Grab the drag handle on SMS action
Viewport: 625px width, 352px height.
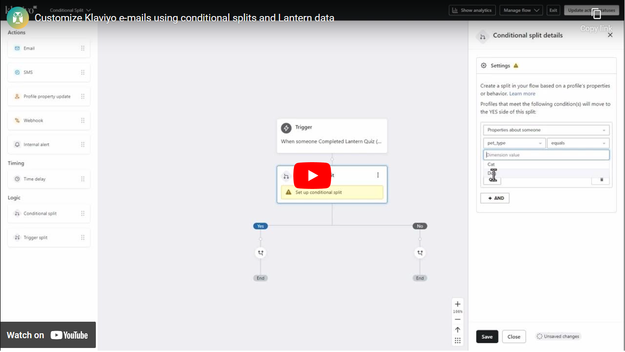coord(82,72)
